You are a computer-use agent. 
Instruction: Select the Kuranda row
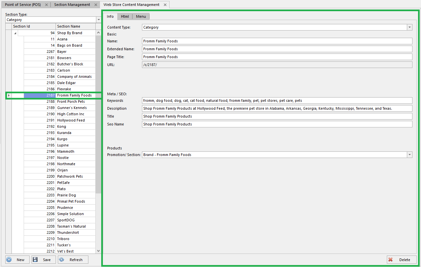click(59, 133)
